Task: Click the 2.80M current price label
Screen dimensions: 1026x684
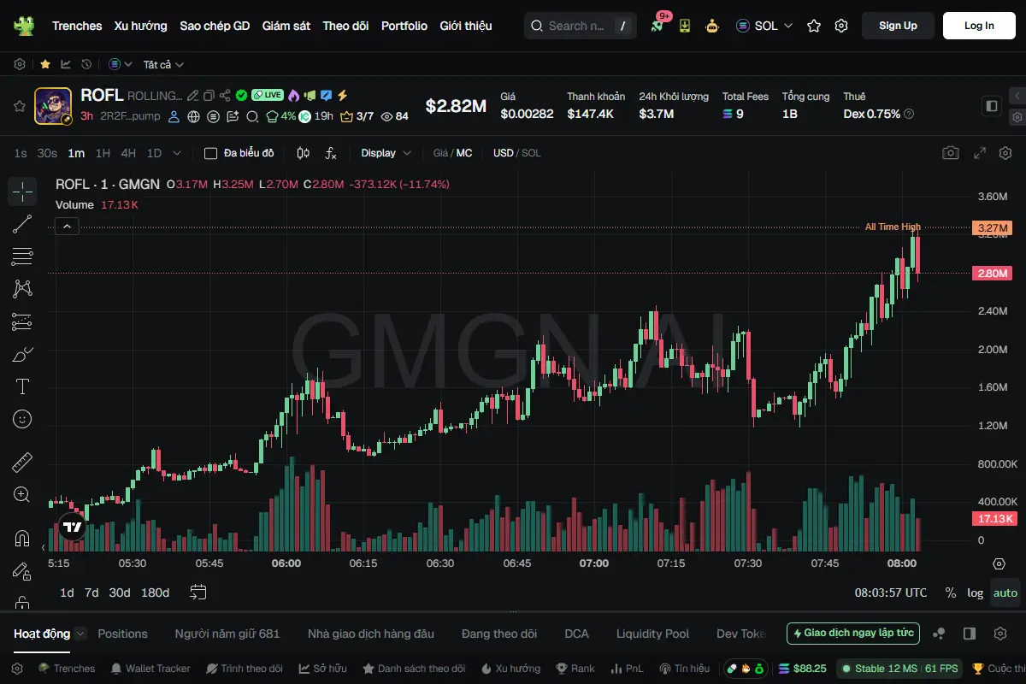Action: 992,274
